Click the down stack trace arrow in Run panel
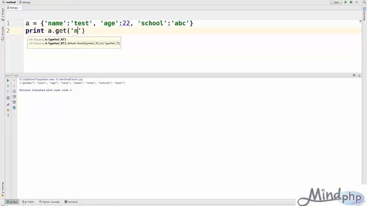Image resolution: width=367 pixels, height=206 pixels. (14, 86)
